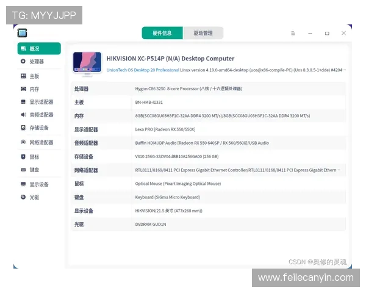Image resolution: width=366 pixels, height=293 pixels.
Task: Open the 音频适配器 audio adapter speaker icon
Action: click(23, 115)
